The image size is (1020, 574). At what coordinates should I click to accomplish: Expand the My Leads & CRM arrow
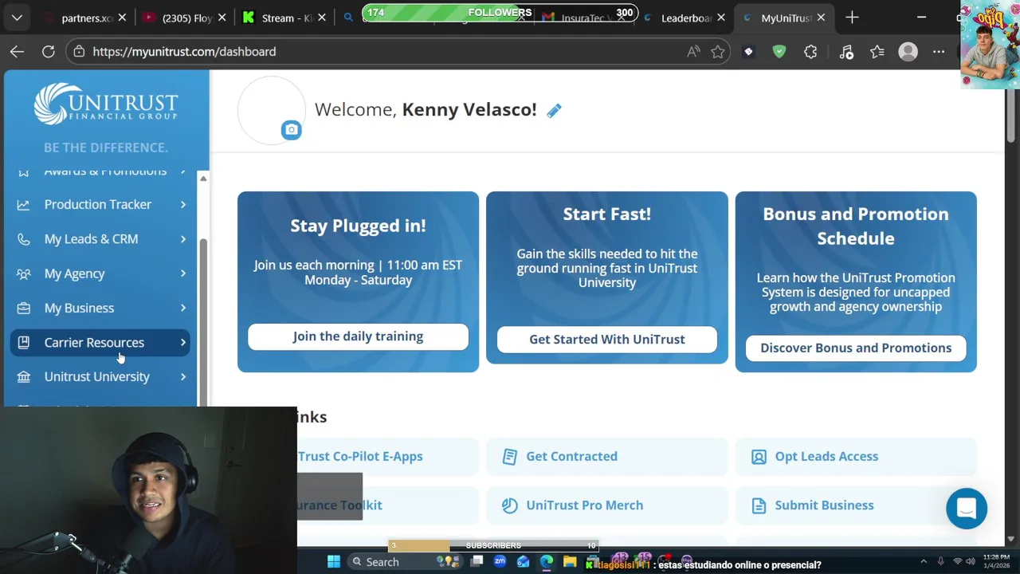point(183,239)
